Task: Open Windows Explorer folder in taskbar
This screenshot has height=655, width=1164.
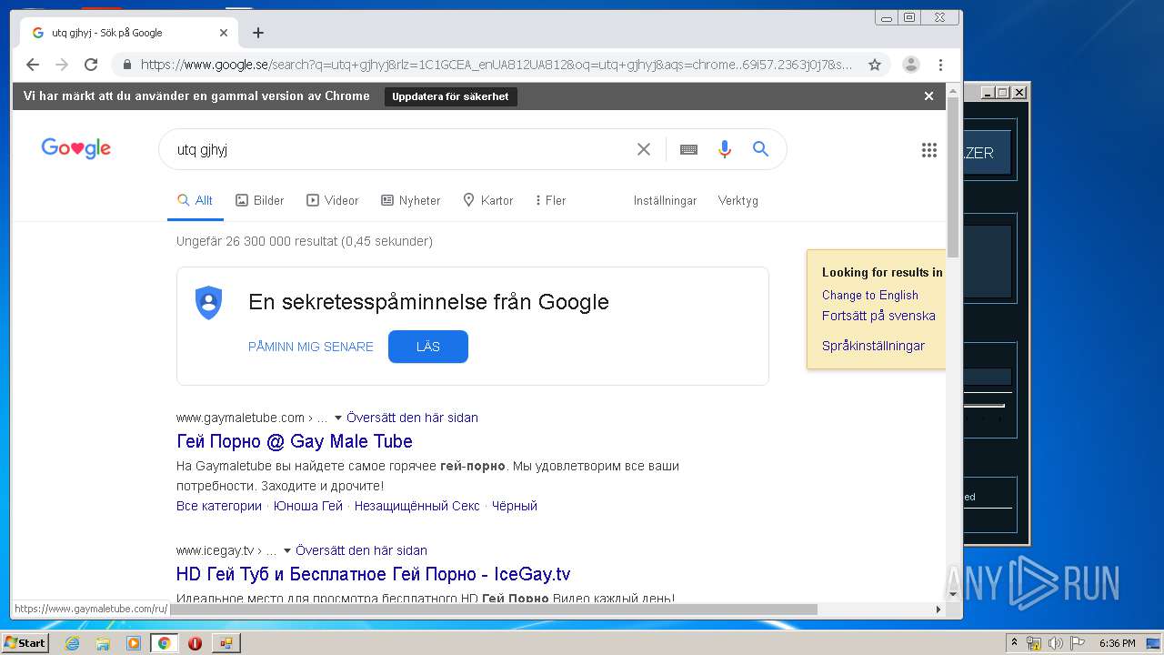Action: [x=103, y=643]
